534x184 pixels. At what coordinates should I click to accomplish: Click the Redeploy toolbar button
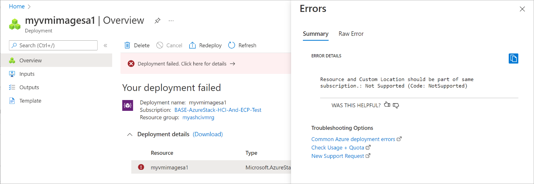pyautogui.click(x=205, y=45)
